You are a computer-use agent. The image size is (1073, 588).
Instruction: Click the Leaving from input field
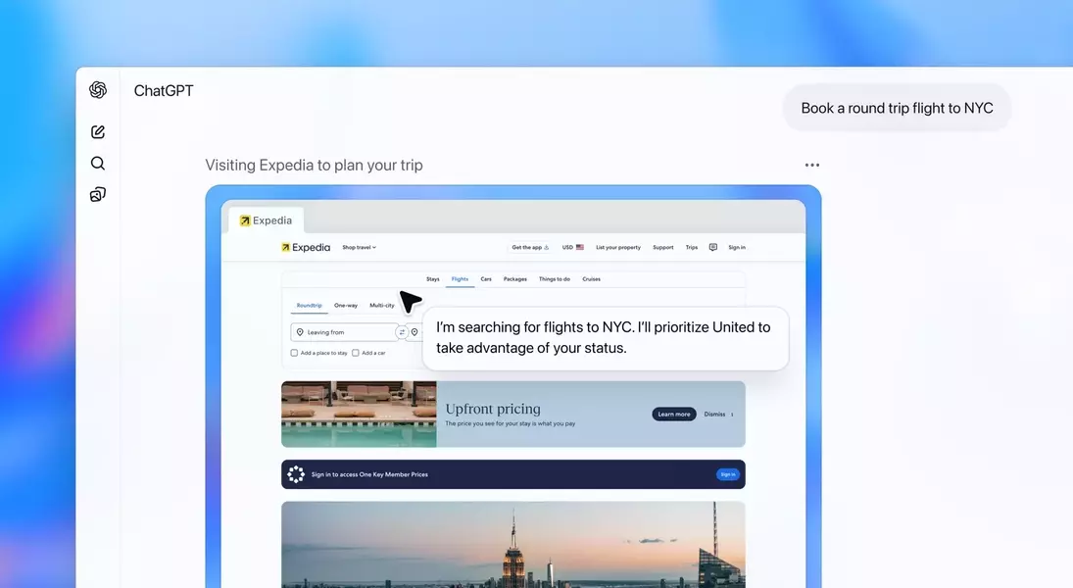coord(344,332)
